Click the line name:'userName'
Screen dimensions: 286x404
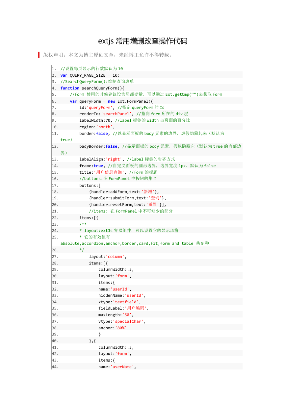point(117,366)
